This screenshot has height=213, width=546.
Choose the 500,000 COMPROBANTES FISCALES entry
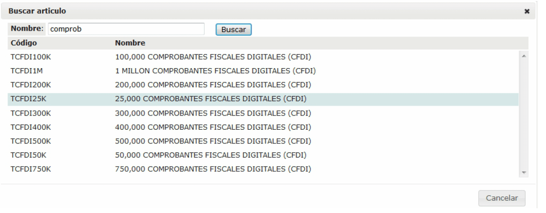tap(213, 141)
